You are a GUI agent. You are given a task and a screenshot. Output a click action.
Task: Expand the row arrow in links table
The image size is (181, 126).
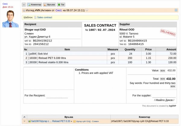pyautogui.click(x=24, y=121)
